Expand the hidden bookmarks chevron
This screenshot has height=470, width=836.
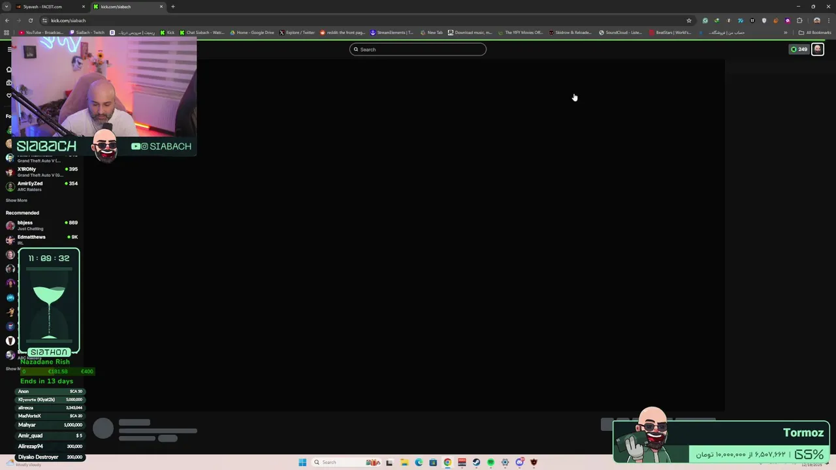786,32
